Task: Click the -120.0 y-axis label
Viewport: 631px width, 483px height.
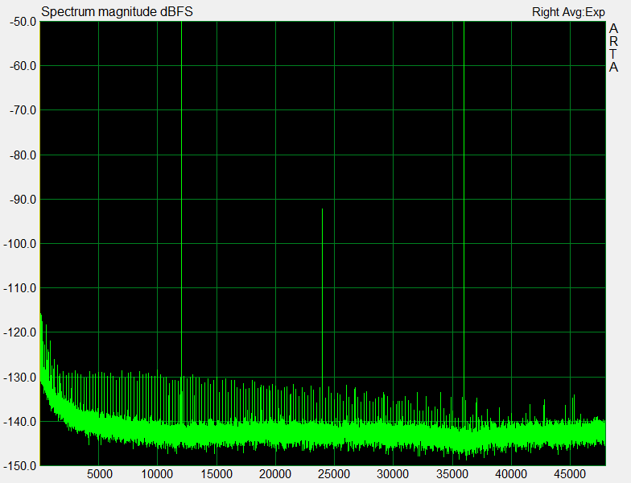Action: pyautogui.click(x=19, y=332)
